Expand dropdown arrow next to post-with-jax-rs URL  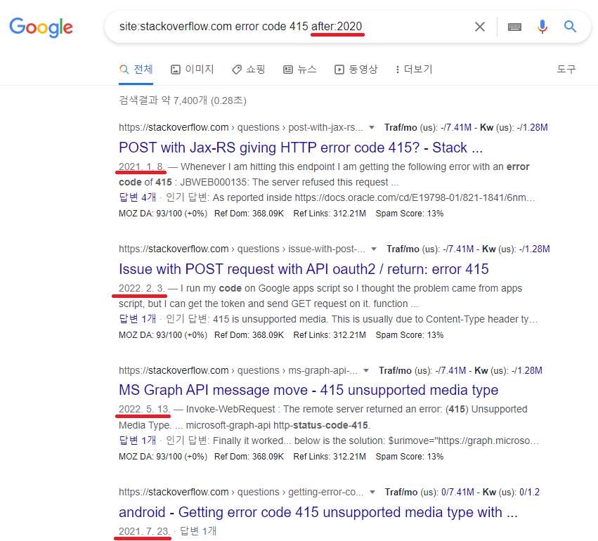[x=372, y=128]
